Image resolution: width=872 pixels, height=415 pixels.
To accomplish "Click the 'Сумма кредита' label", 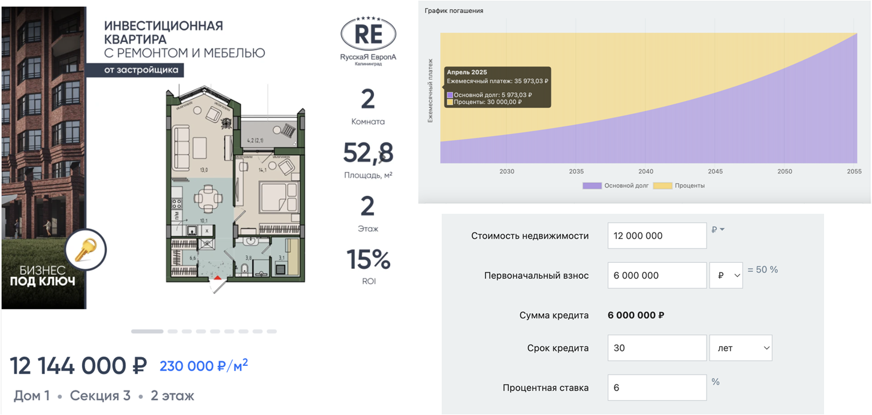I will click(x=554, y=315).
